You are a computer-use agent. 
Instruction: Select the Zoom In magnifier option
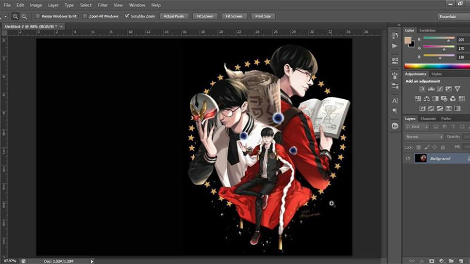pyautogui.click(x=15, y=16)
